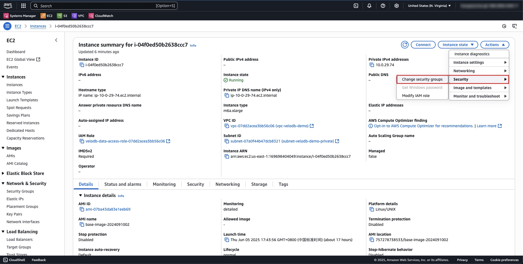Select Instance diagnostics

(x=479, y=54)
